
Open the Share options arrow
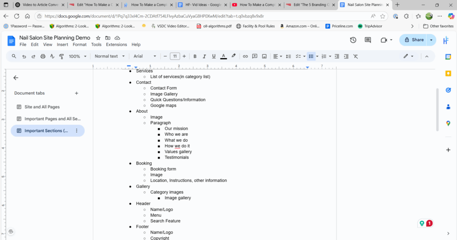point(431,40)
